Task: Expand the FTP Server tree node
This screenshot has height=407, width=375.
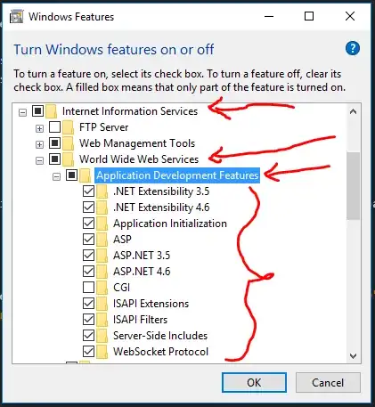Action: click(39, 128)
